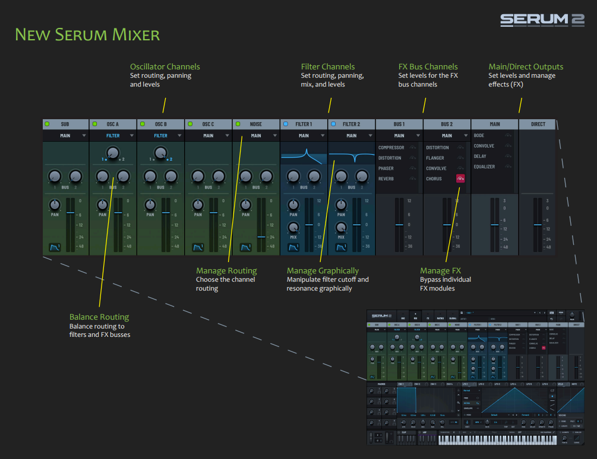Bypass the DELAY effect
The image size is (597, 459).
click(x=508, y=156)
